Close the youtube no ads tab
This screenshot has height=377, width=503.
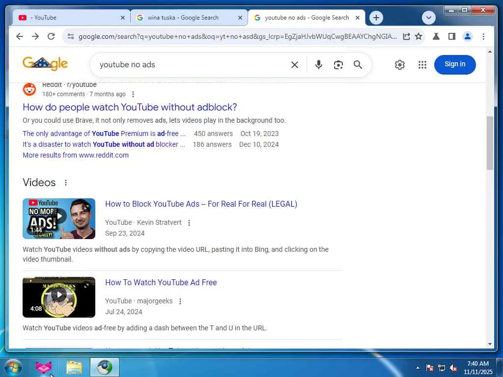(358, 18)
